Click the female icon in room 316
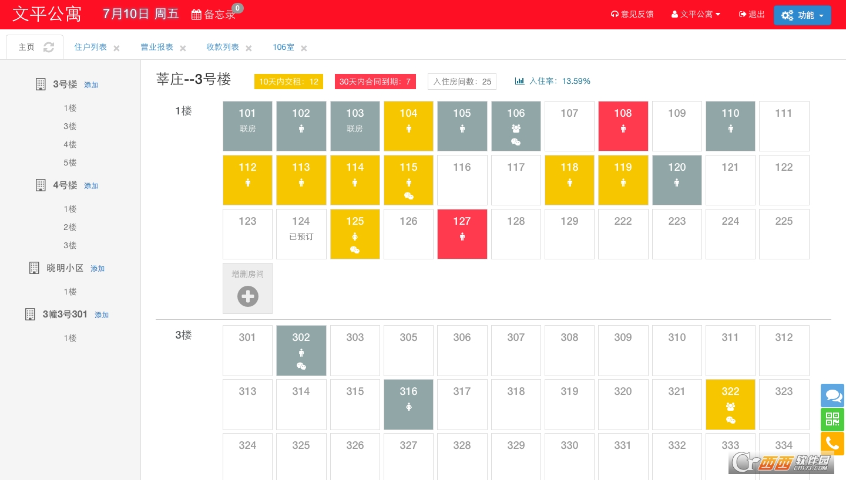This screenshot has height=480, width=846. (408, 407)
